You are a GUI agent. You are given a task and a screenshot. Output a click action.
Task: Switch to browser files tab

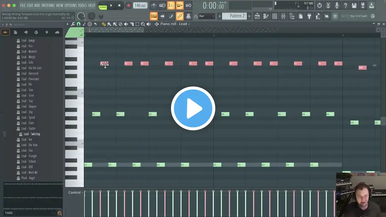point(15,32)
